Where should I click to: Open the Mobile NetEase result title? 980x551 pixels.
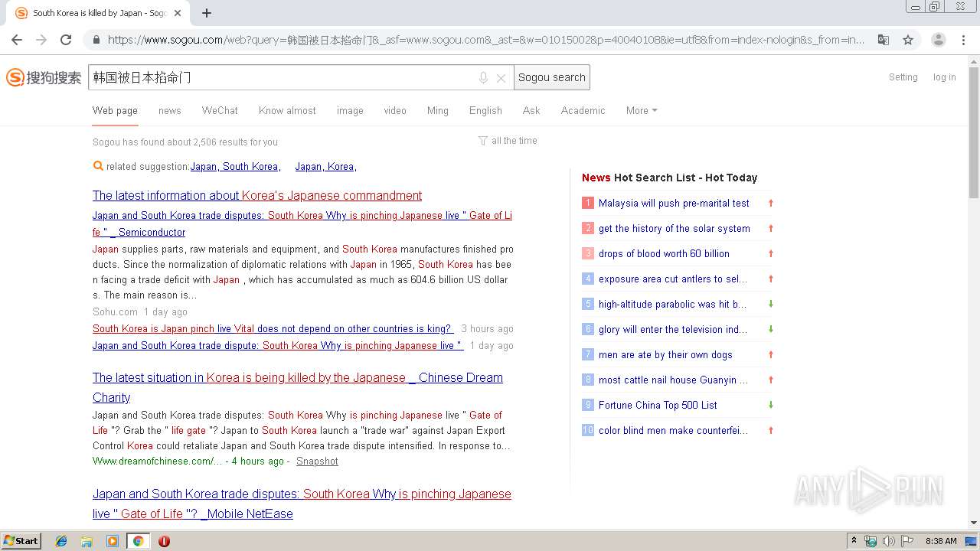click(x=302, y=504)
